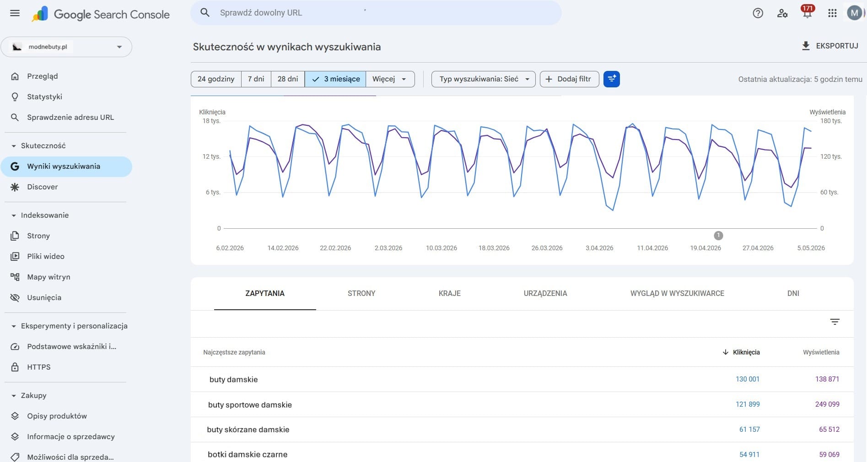Click the query buty skórzane damskie
This screenshot has width=867, height=462.
248,430
